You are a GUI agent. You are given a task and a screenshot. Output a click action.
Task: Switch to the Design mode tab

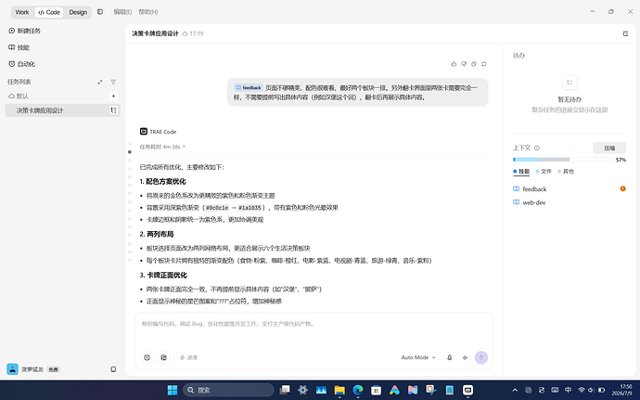[78, 12]
